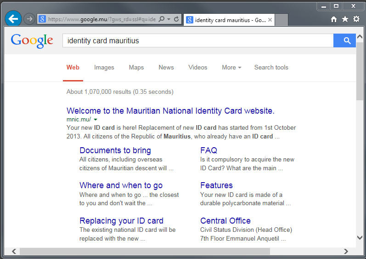Click About 1,070,000 results text
This screenshot has height=259, width=366.
coord(120,92)
